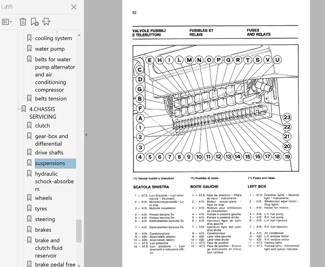Screen dimensions: 325x267
Task: Click the bookmark icon beside water pump
Action: point(29,48)
